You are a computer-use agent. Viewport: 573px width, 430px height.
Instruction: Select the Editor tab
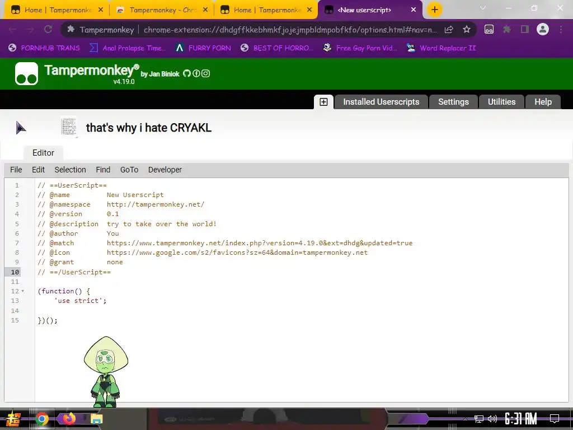pyautogui.click(x=43, y=152)
